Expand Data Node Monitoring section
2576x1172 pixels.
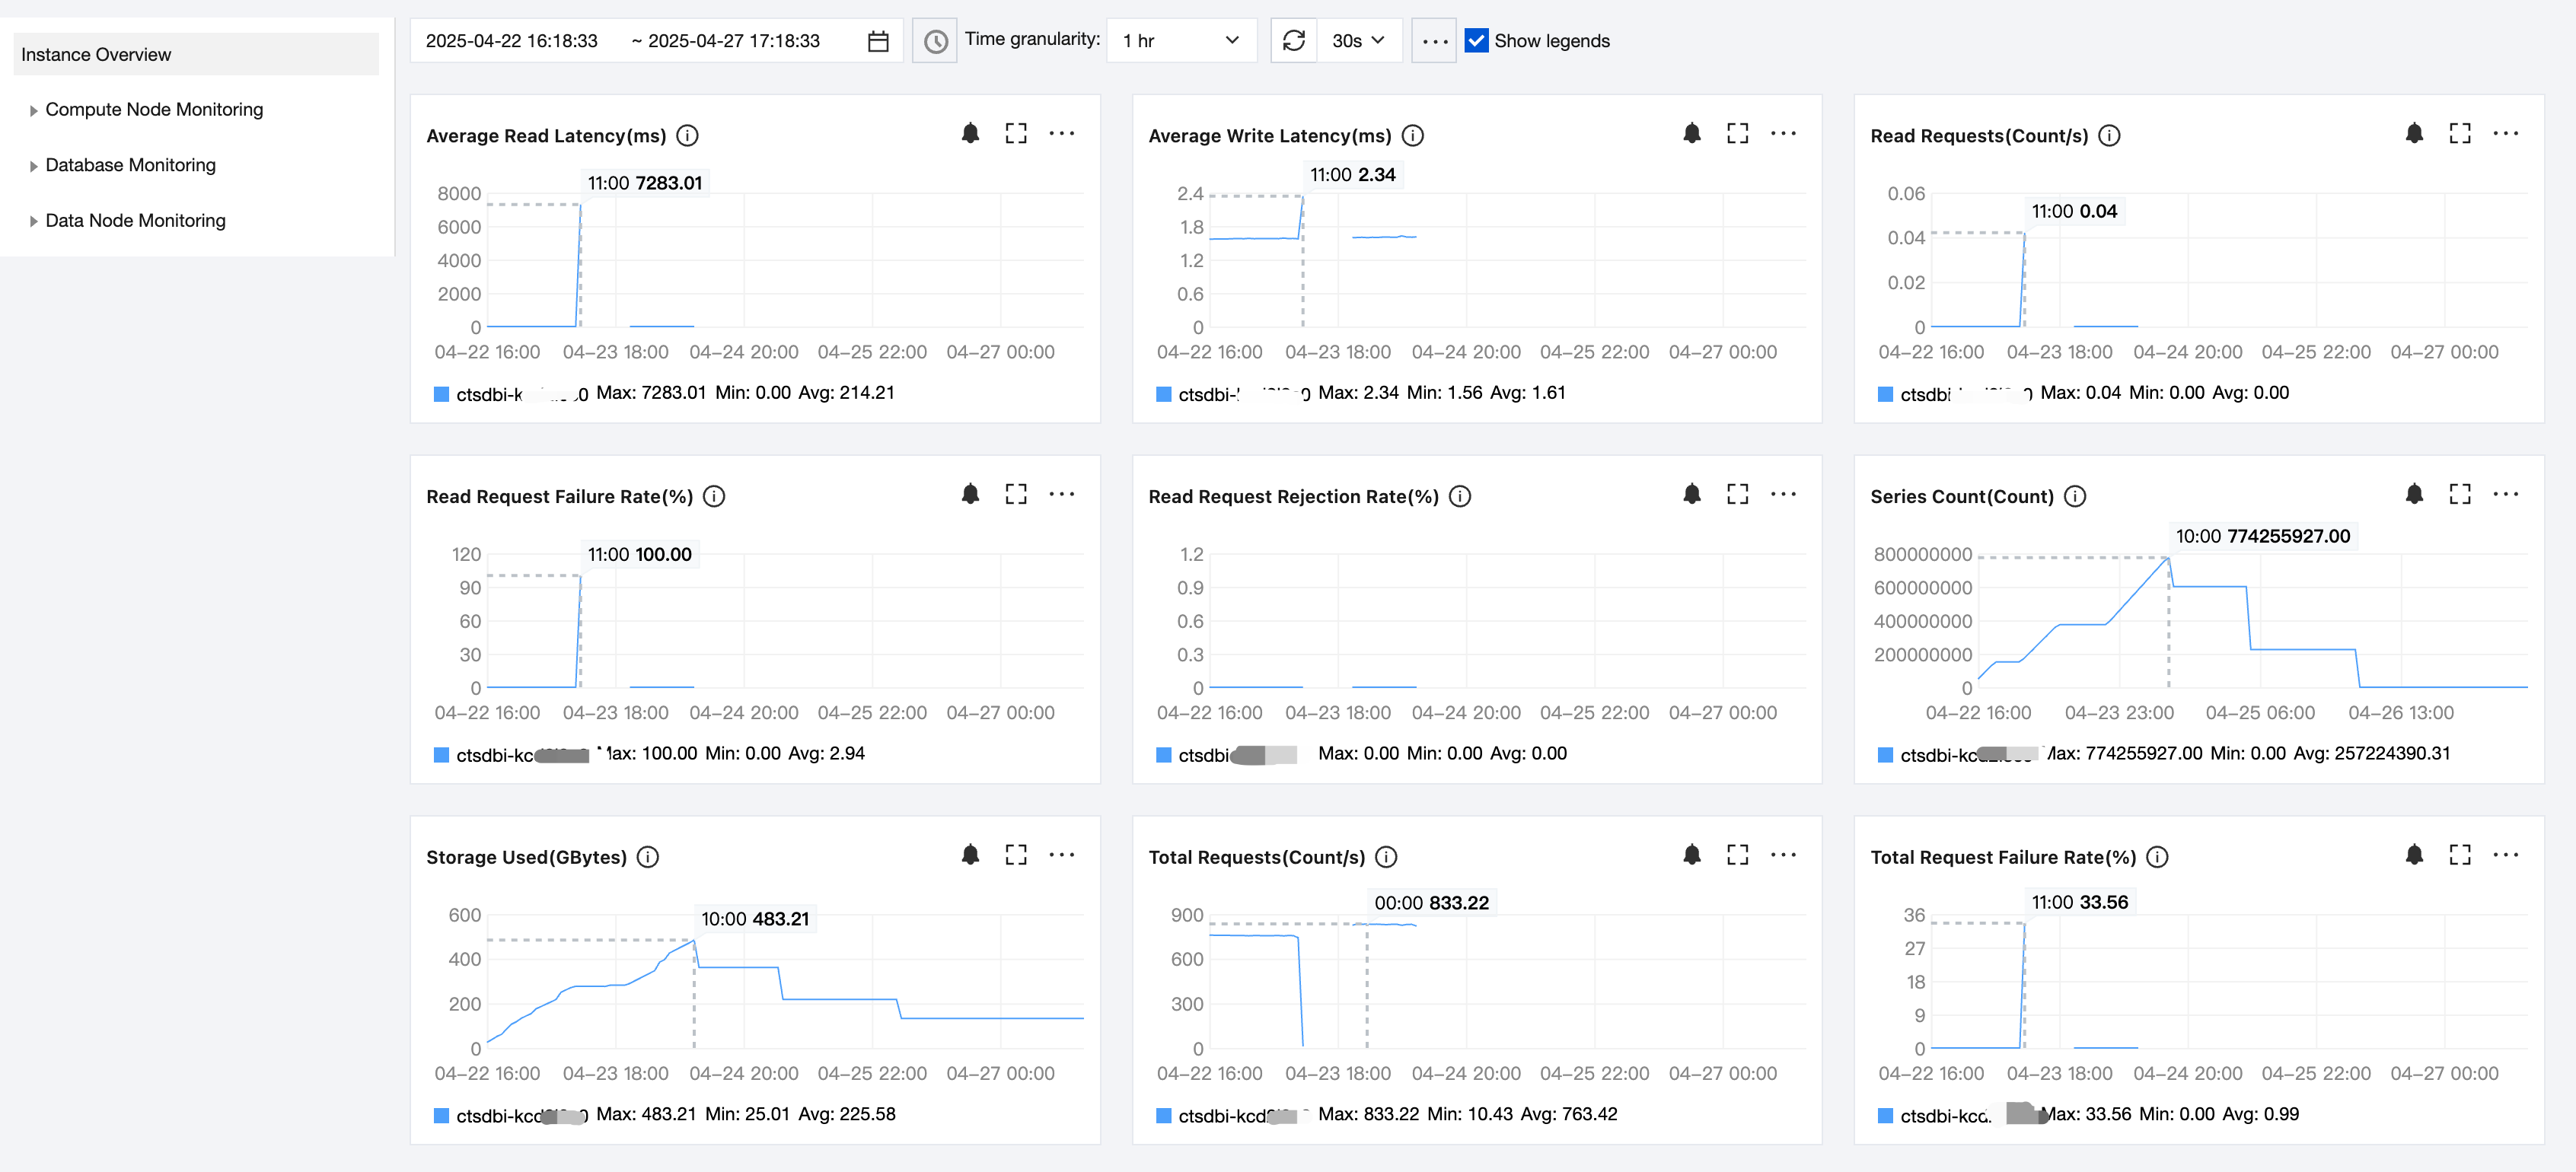tap(135, 221)
